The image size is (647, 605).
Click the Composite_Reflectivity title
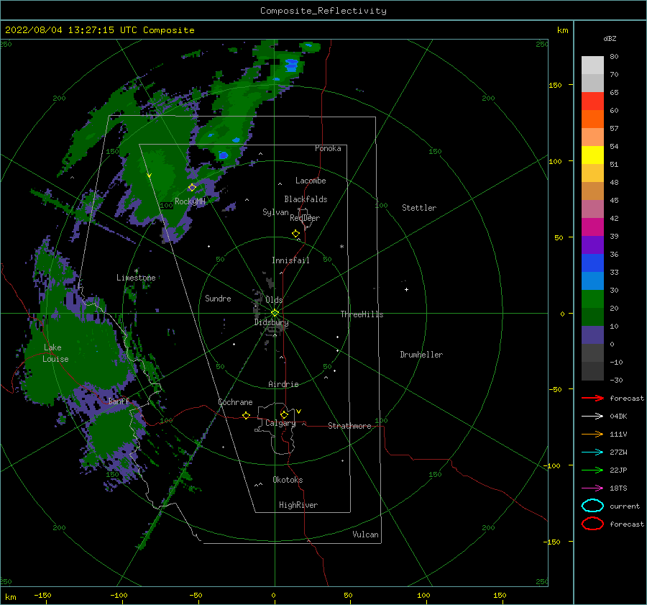tap(323, 11)
